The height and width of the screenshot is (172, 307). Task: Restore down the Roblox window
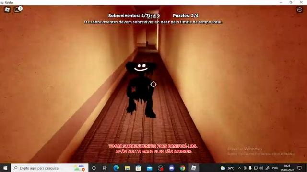[291, 2]
